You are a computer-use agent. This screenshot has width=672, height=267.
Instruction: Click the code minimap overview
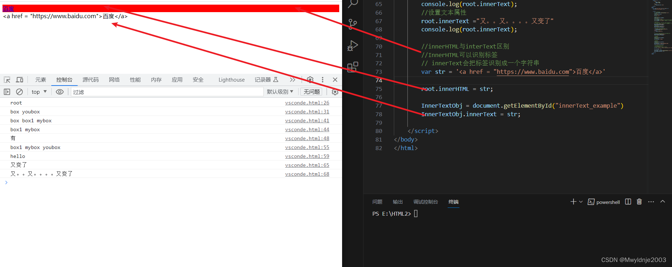[x=660, y=27]
